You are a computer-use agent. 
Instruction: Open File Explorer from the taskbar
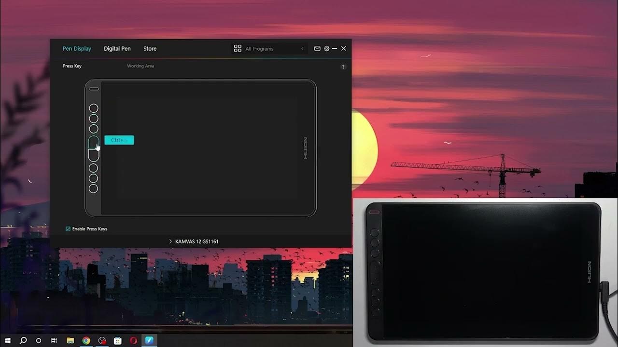pyautogui.click(x=70, y=341)
